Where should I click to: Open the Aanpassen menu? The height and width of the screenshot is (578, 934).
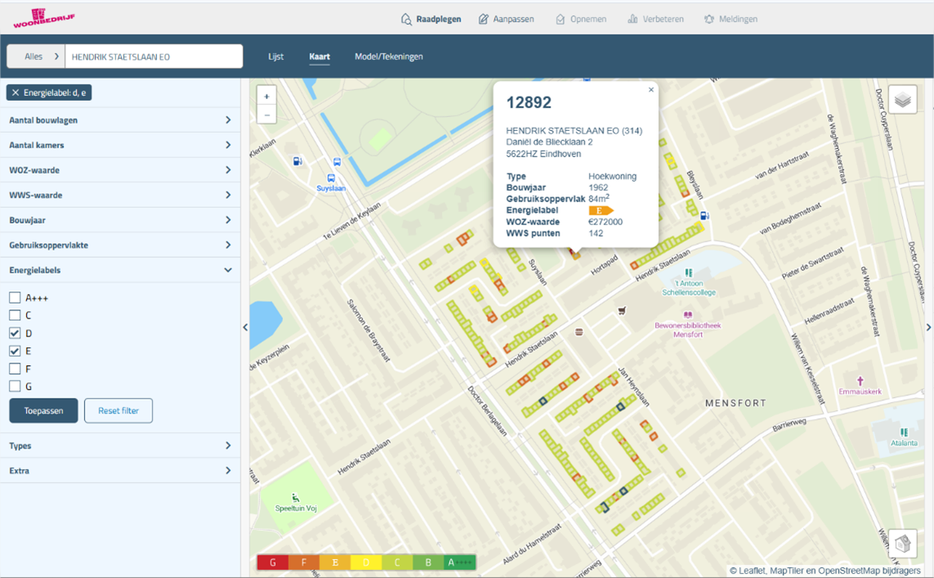point(505,19)
